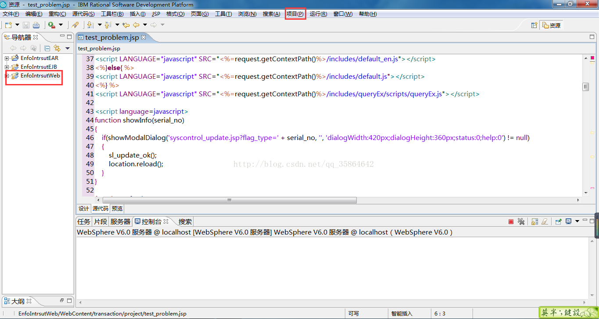Select the 资源 perspective button
This screenshot has height=319, width=599.
tap(552, 25)
